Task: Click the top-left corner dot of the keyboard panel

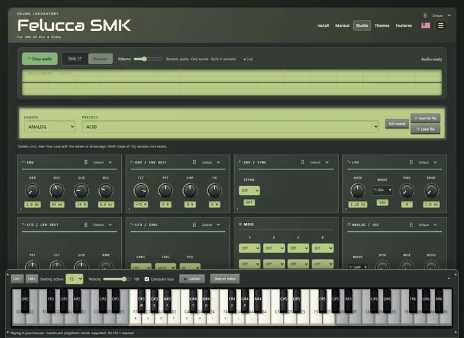Action: [x=8, y=275]
